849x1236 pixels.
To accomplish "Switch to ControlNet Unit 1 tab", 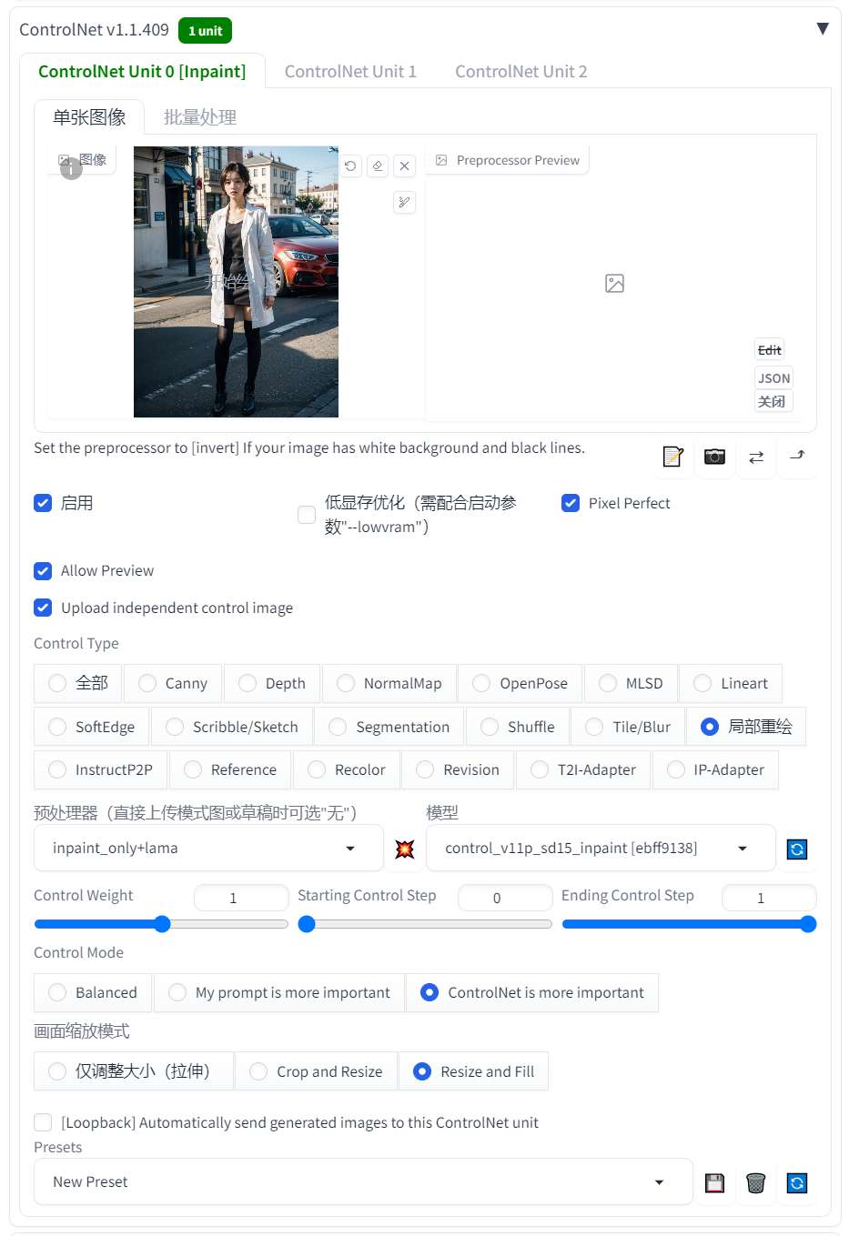I will (350, 71).
